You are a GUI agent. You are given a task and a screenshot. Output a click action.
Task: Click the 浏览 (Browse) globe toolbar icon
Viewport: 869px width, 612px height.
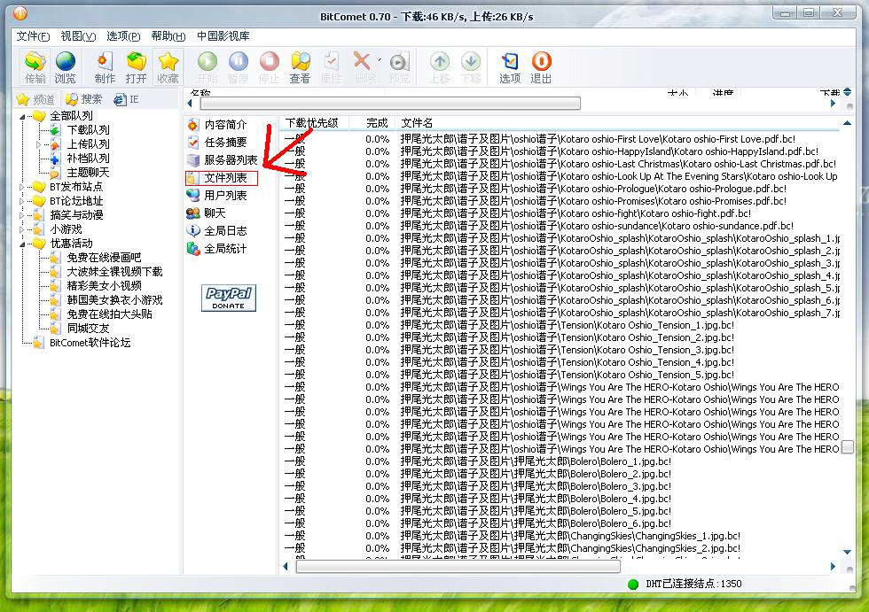pyautogui.click(x=66, y=67)
